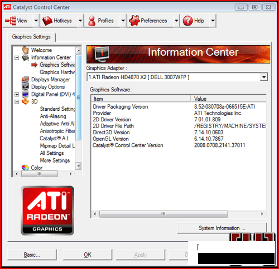Click the Profiles person icon

pyautogui.click(x=92, y=21)
